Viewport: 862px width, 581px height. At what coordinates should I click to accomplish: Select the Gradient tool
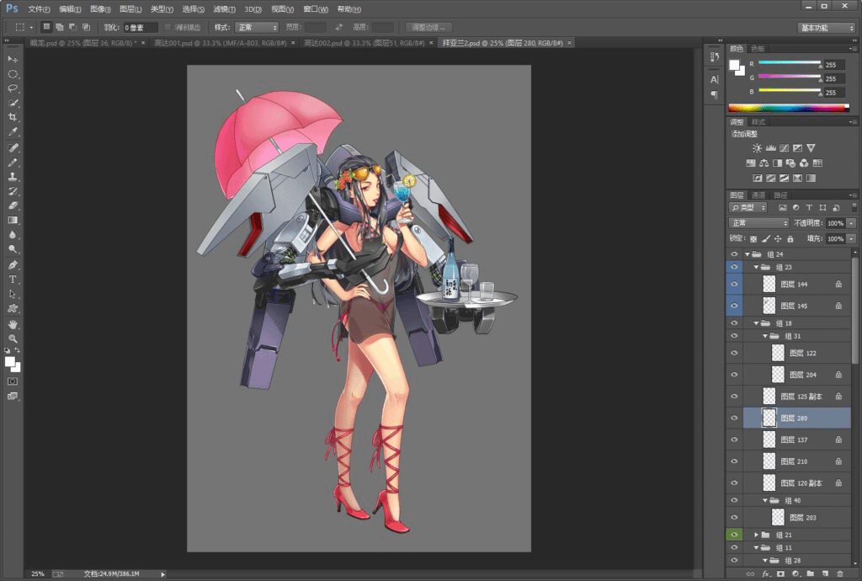point(13,221)
